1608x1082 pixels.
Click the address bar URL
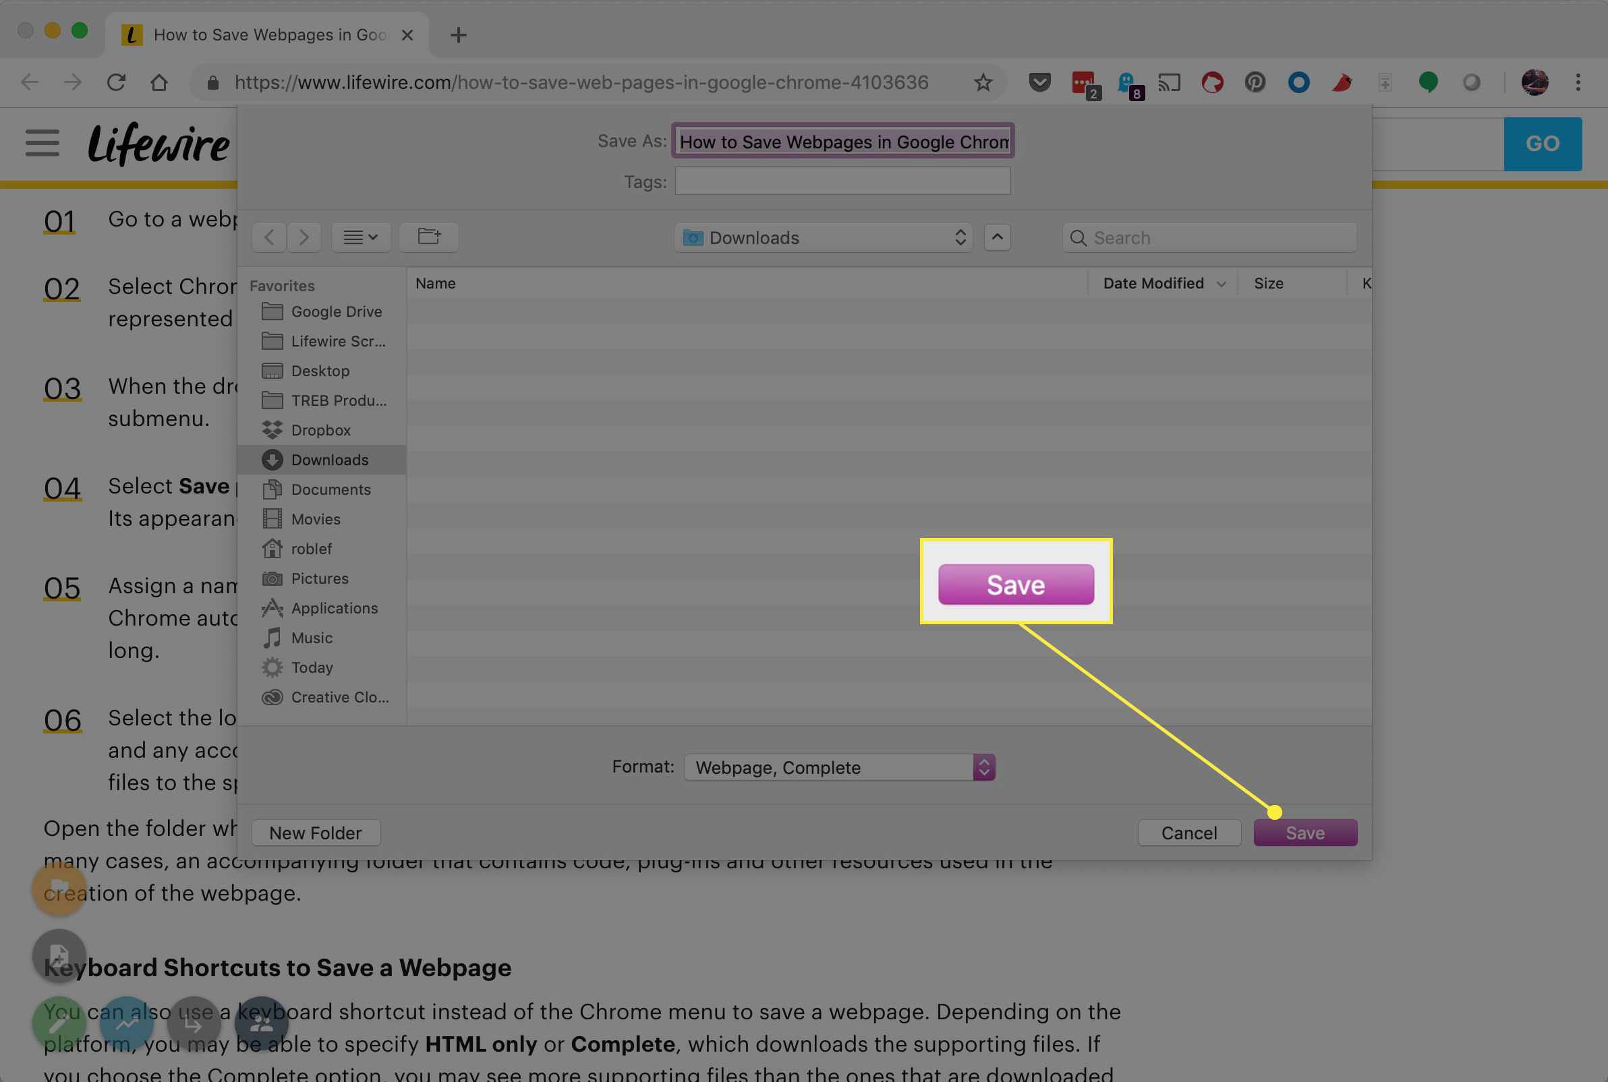click(x=581, y=83)
